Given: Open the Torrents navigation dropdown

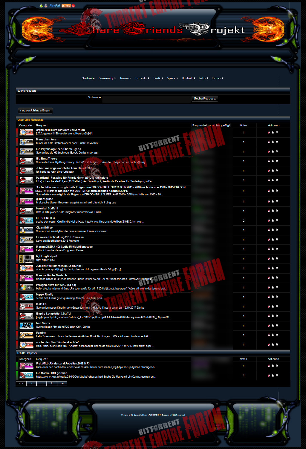Looking at the screenshot, I should tap(142, 78).
